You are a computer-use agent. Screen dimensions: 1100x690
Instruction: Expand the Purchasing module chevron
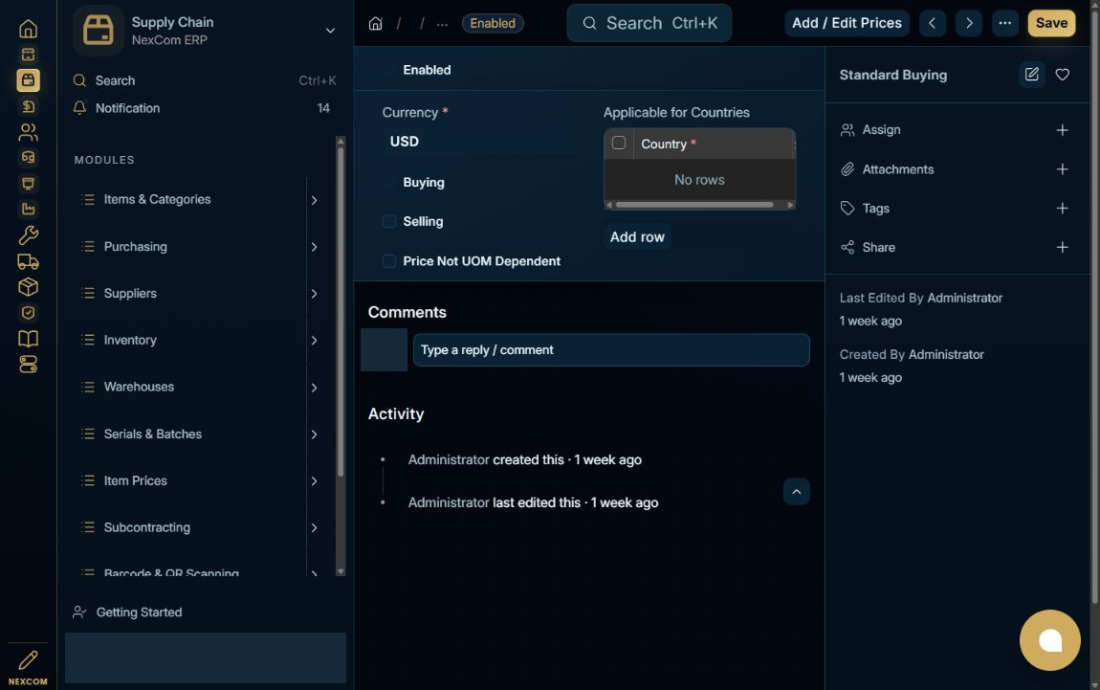[x=315, y=247]
